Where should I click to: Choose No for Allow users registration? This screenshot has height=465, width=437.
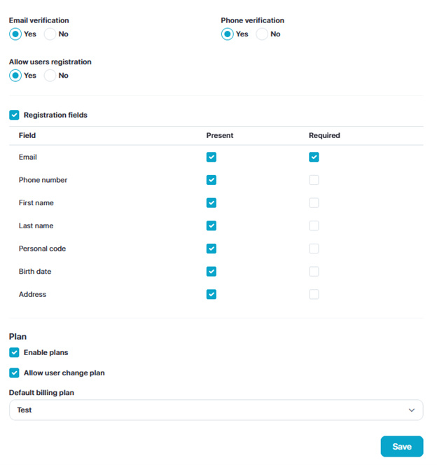tap(50, 76)
